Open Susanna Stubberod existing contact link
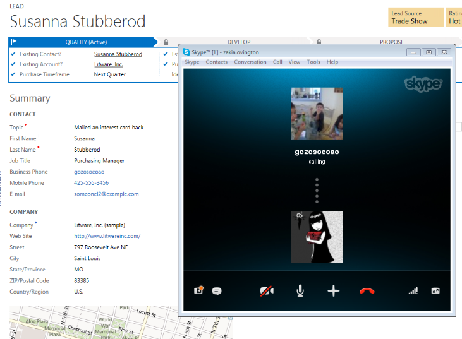The height and width of the screenshot is (339, 462). [x=118, y=54]
